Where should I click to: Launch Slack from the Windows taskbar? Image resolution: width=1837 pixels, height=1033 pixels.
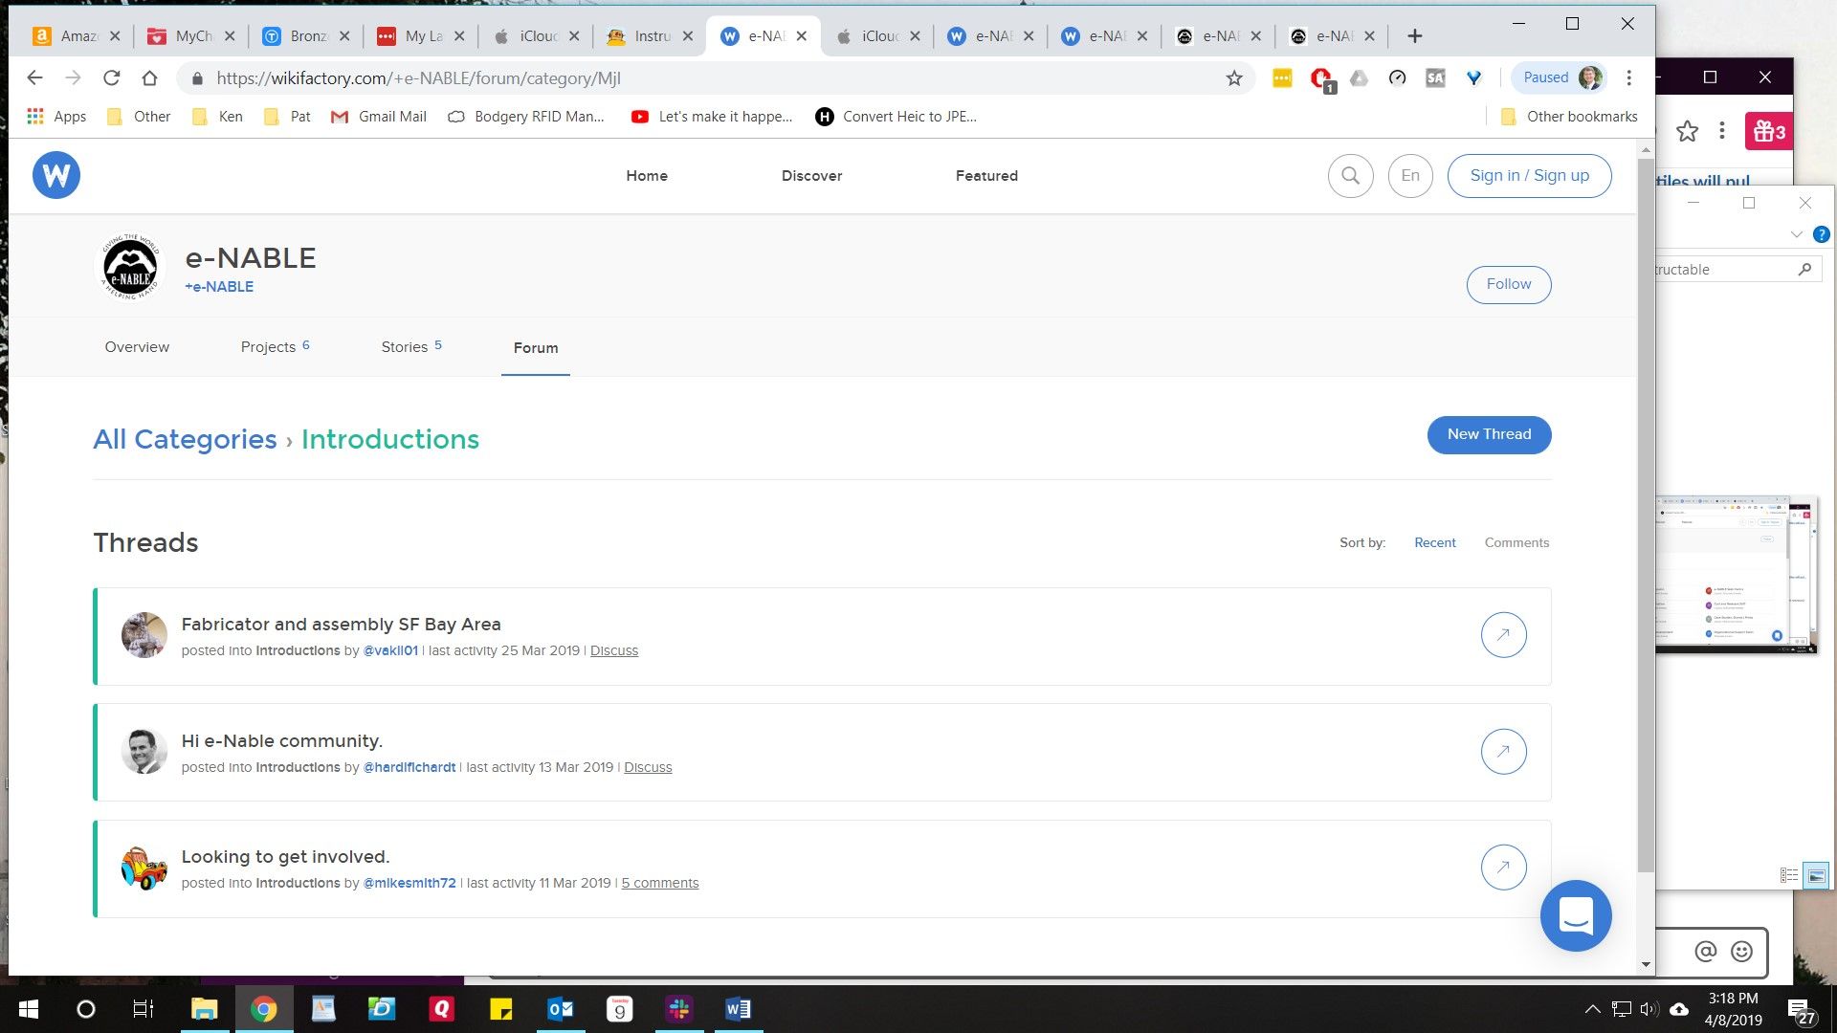tap(678, 1009)
